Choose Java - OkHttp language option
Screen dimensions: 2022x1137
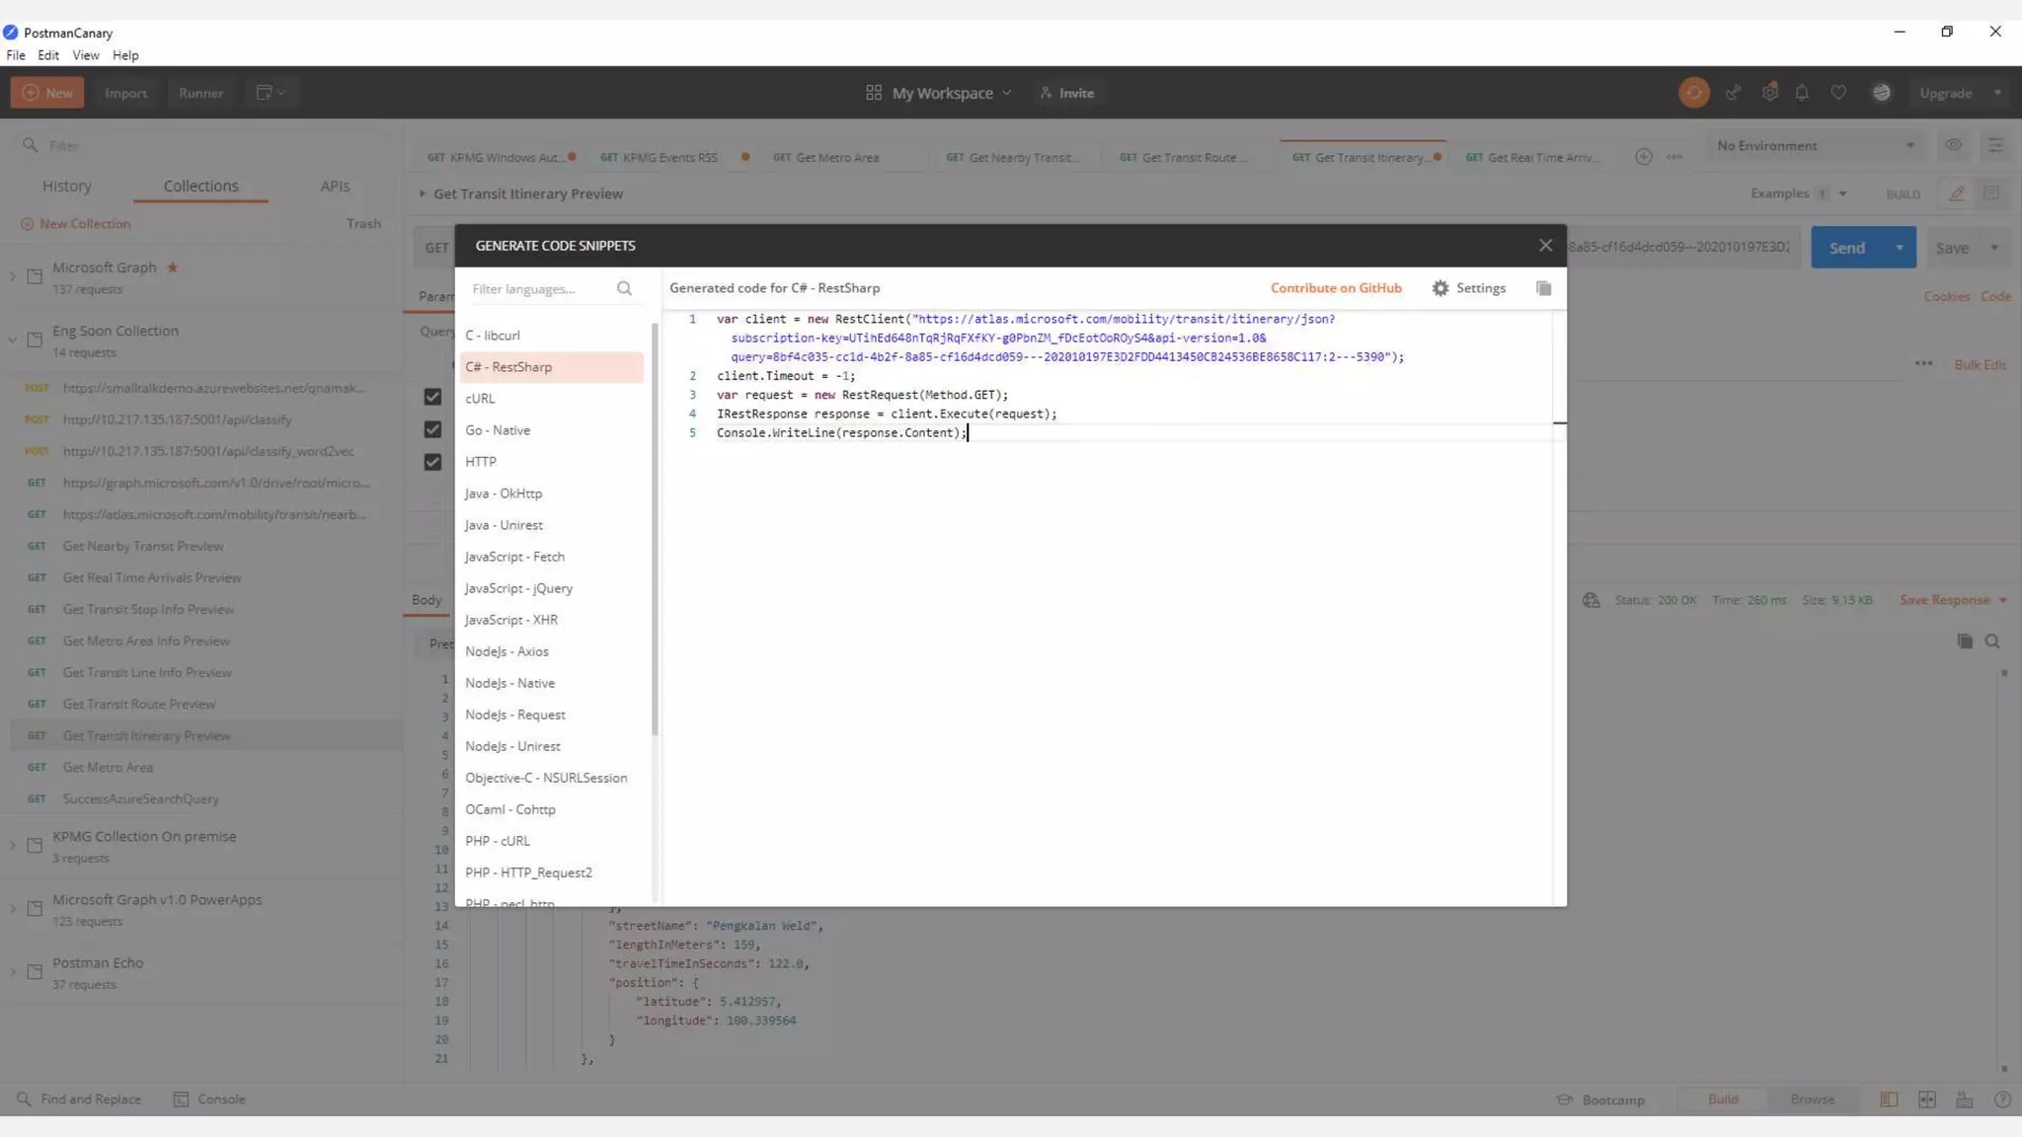504,493
